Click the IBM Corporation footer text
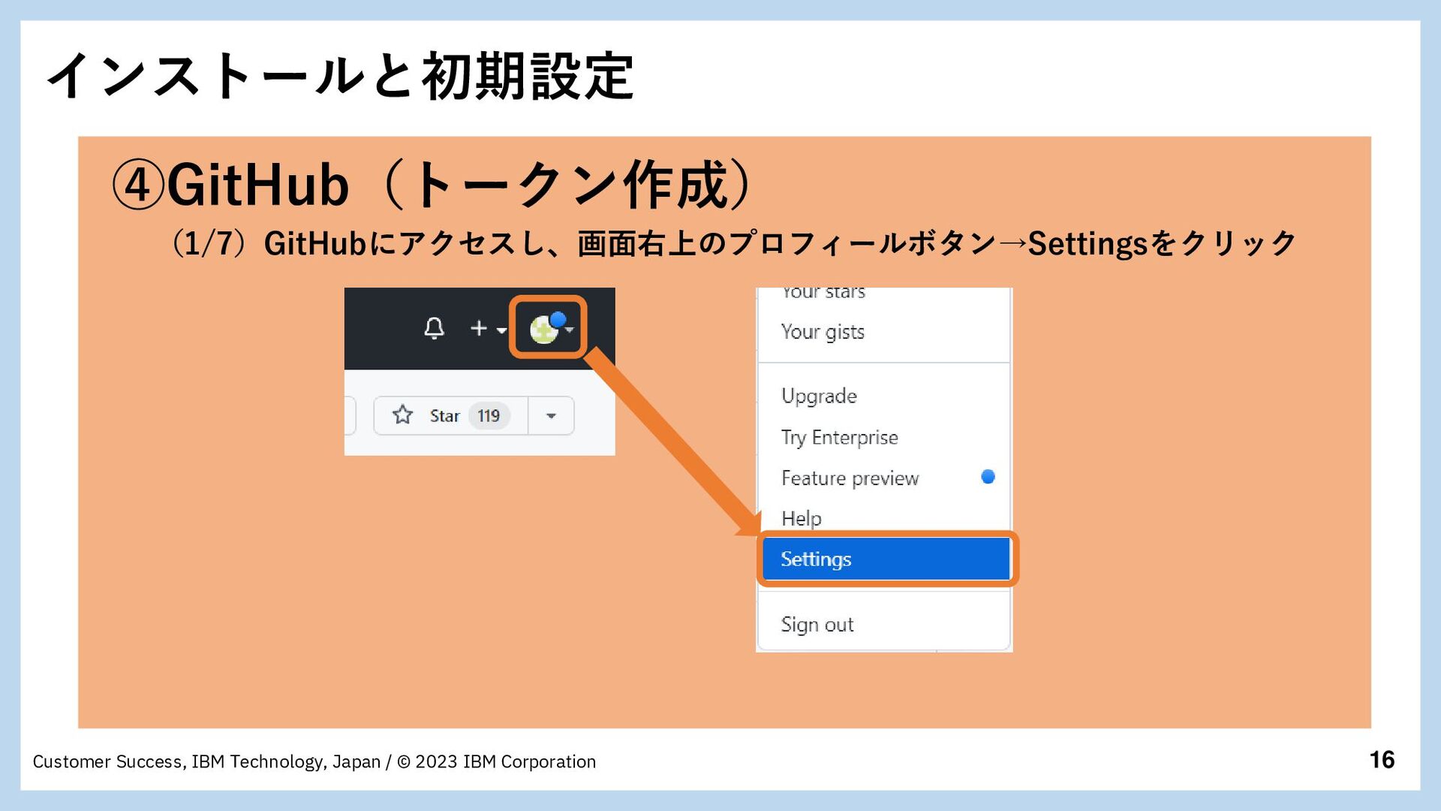1441x811 pixels. point(314,761)
